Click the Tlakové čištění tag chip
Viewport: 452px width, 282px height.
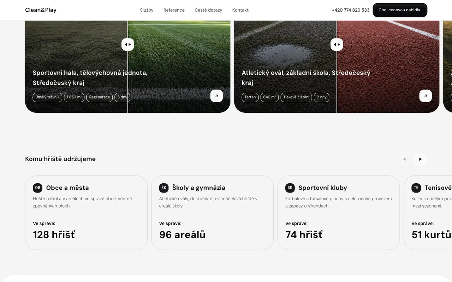[296, 97]
